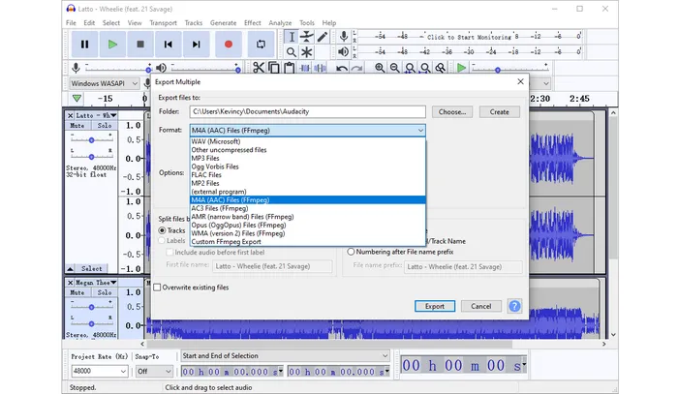Open the Project Rate 48000 dropdown
Screen dimensions: 678x394
point(99,371)
